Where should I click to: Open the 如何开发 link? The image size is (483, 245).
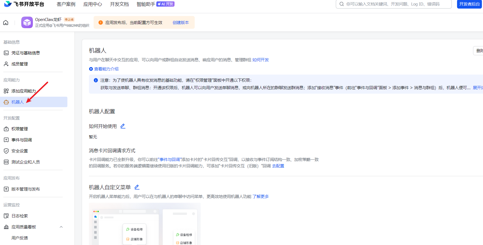tap(260, 60)
